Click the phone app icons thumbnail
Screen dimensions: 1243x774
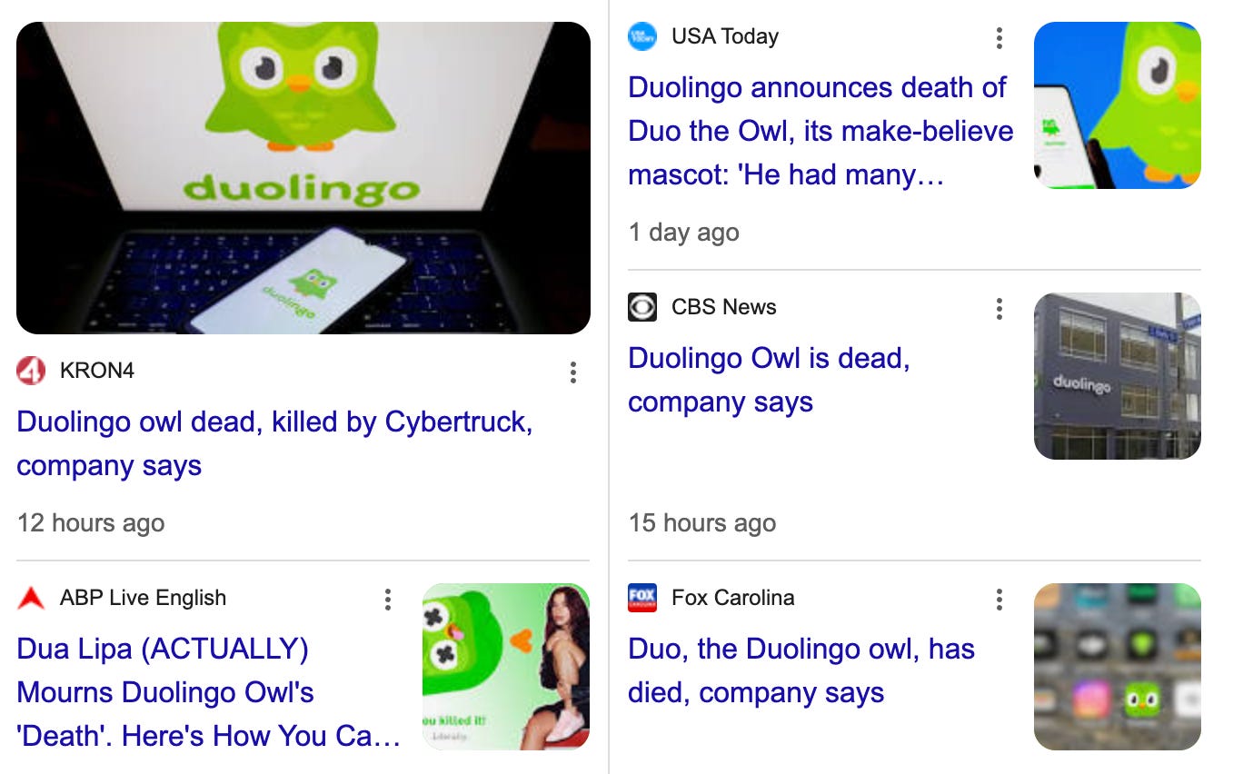point(1118,667)
